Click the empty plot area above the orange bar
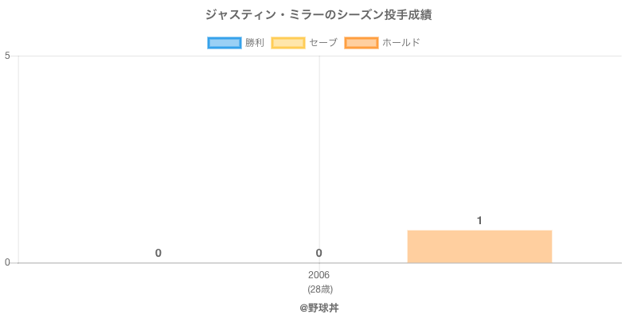 click(x=479, y=143)
